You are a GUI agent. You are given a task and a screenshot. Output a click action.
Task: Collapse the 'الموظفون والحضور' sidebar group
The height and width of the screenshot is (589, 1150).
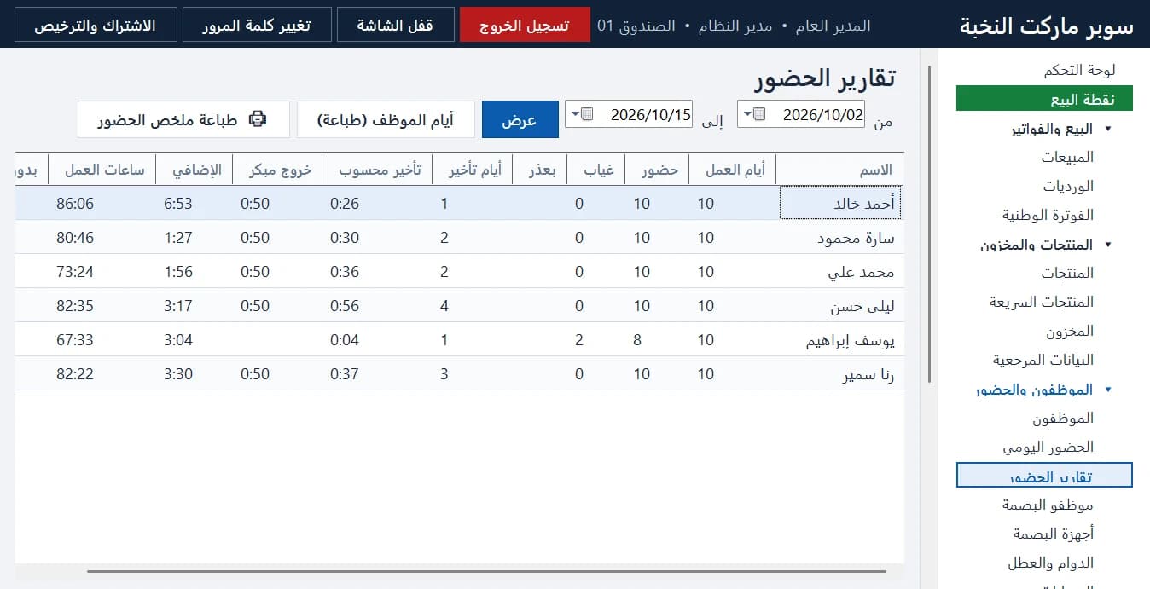click(x=1107, y=390)
